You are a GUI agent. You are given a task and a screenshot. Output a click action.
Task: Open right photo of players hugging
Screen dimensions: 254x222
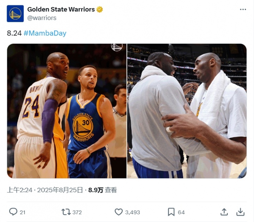pos(187,111)
